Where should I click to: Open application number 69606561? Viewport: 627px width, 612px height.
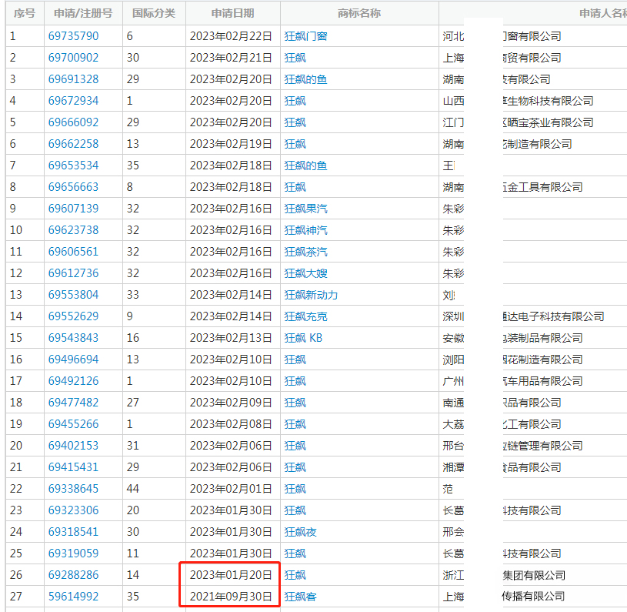pyautogui.click(x=73, y=252)
